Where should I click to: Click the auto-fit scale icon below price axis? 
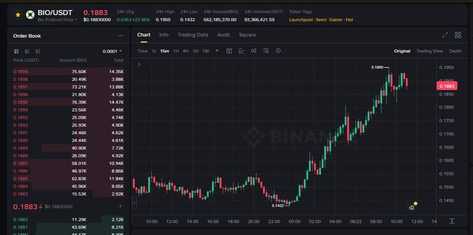[x=451, y=221]
